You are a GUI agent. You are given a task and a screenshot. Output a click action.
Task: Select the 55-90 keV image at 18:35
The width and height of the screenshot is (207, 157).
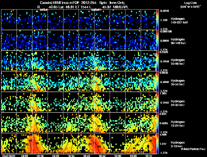coord(71,61)
